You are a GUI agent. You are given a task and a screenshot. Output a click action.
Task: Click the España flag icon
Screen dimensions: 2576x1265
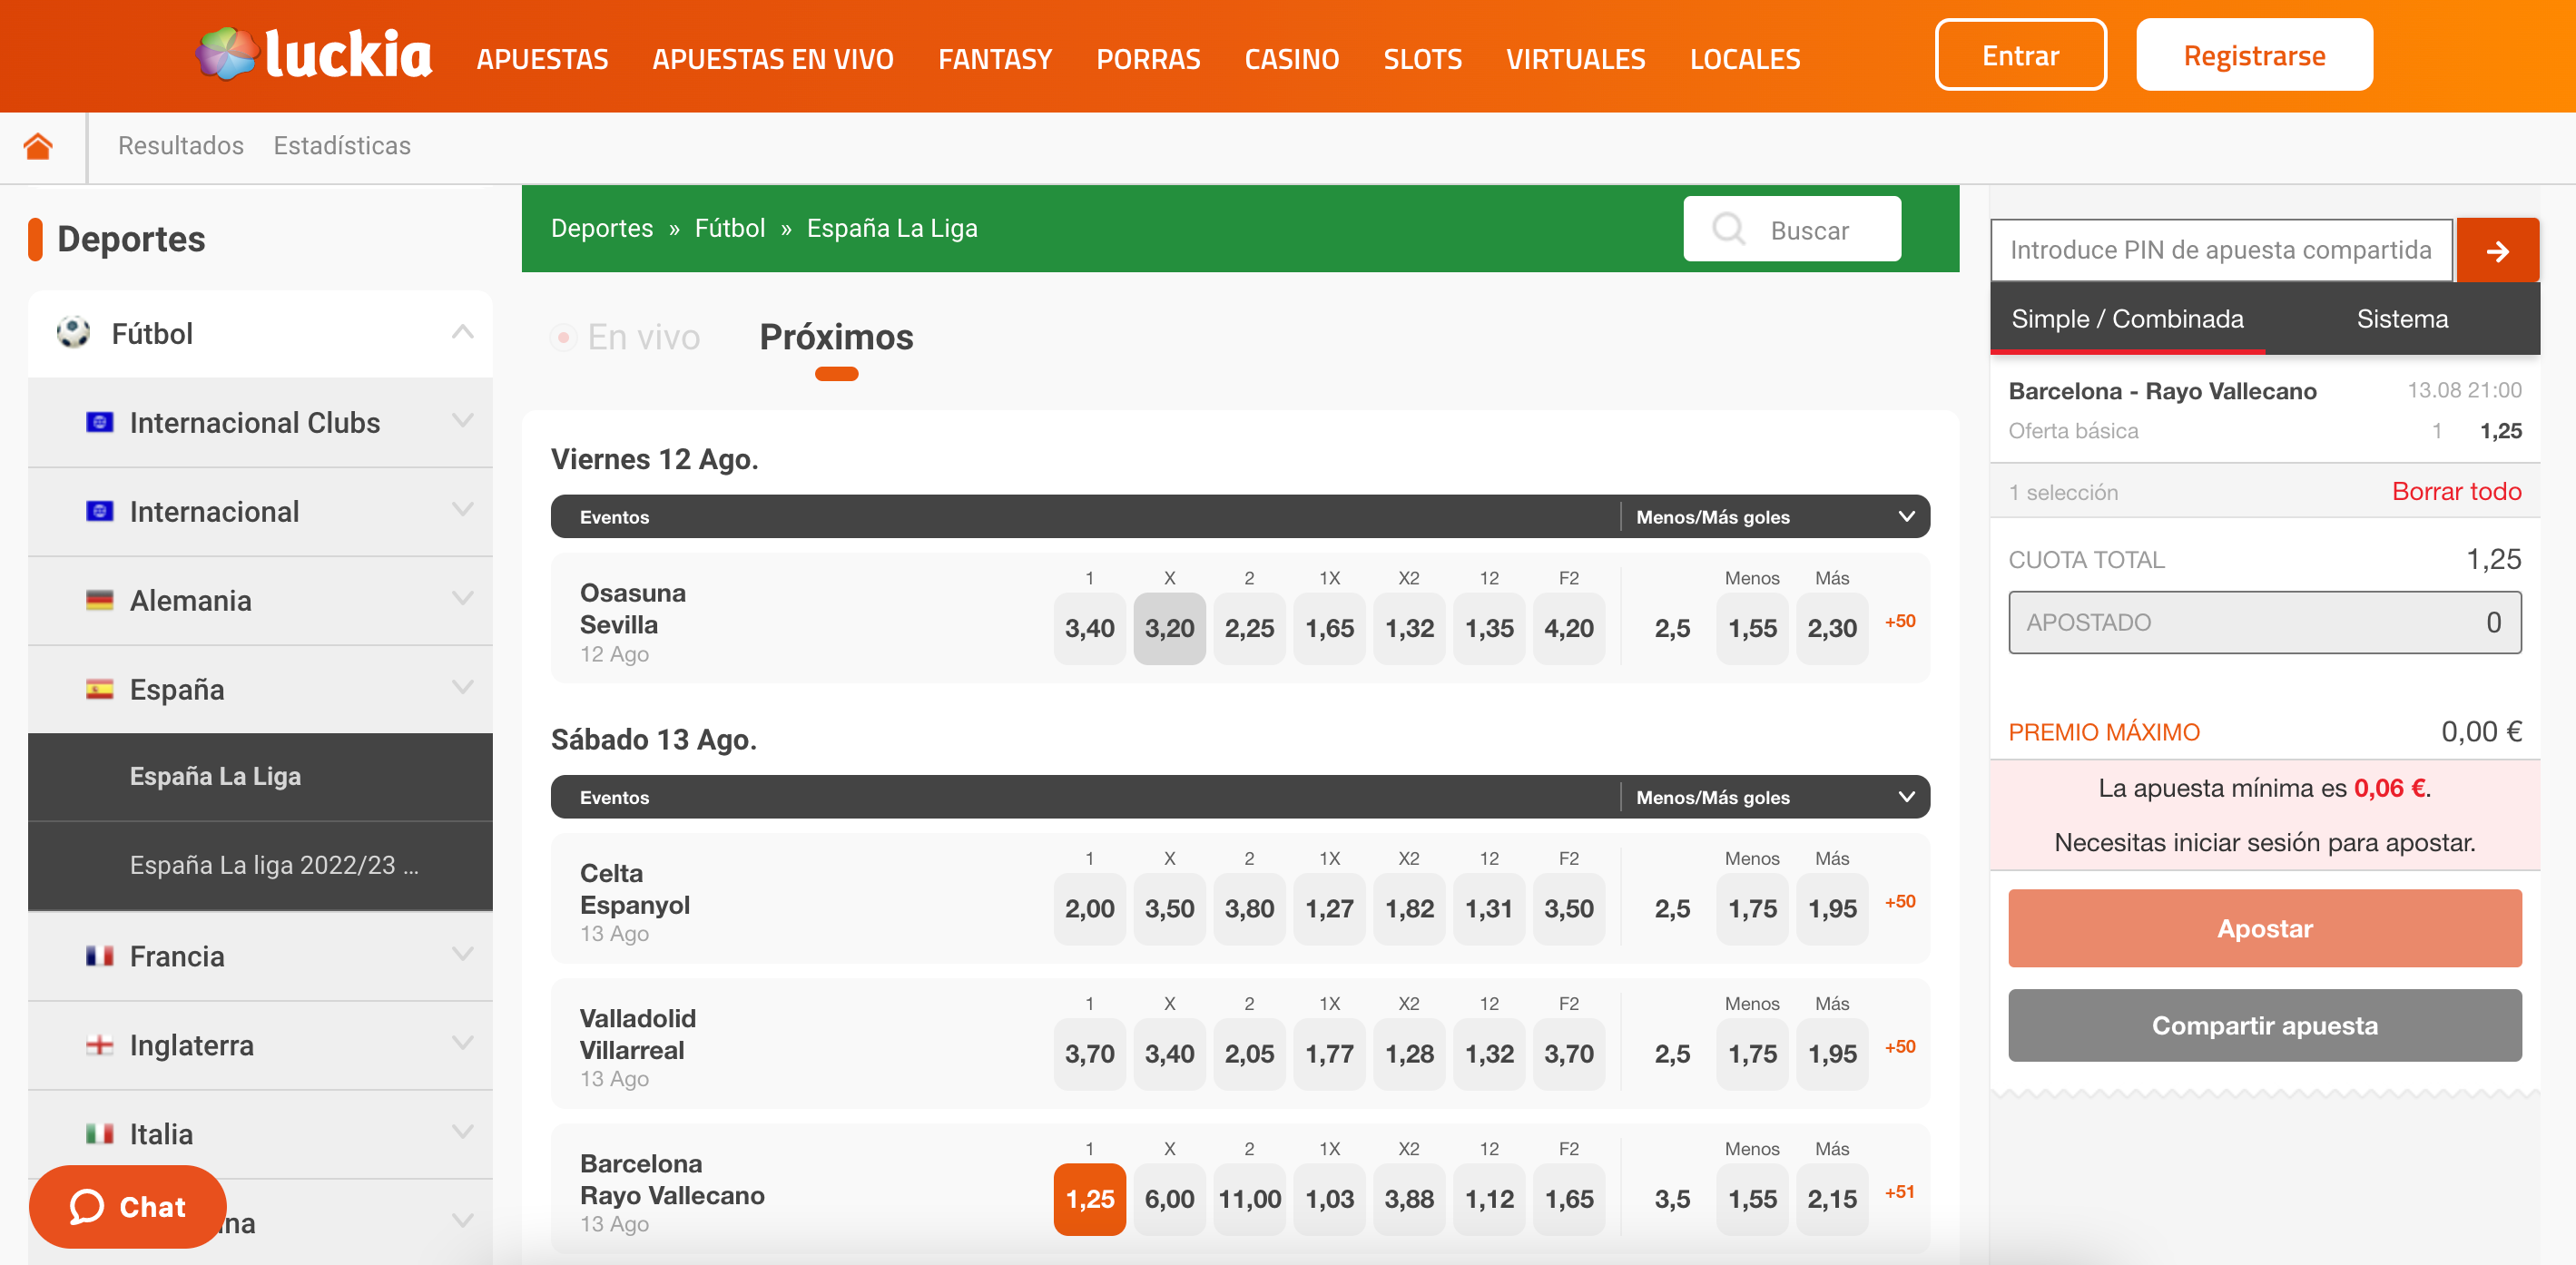(99, 689)
